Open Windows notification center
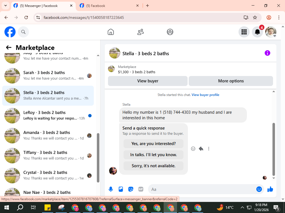Viewport: 285px width, 213px height. pos(276,207)
